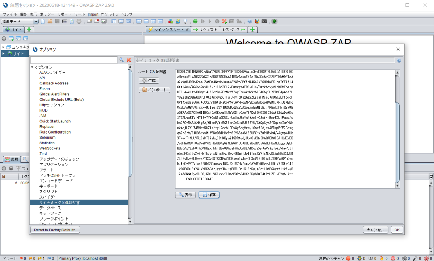Expand the サイト tree node in sites panel
This screenshot has height=261, width=434.
point(3,53)
